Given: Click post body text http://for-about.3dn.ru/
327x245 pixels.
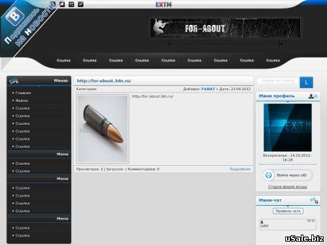Looking at the screenshot, I should 152,96.
